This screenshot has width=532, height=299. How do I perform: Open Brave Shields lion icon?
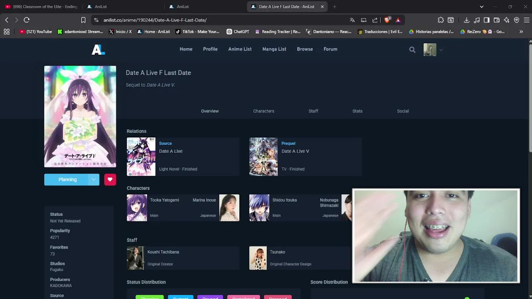click(x=387, y=20)
